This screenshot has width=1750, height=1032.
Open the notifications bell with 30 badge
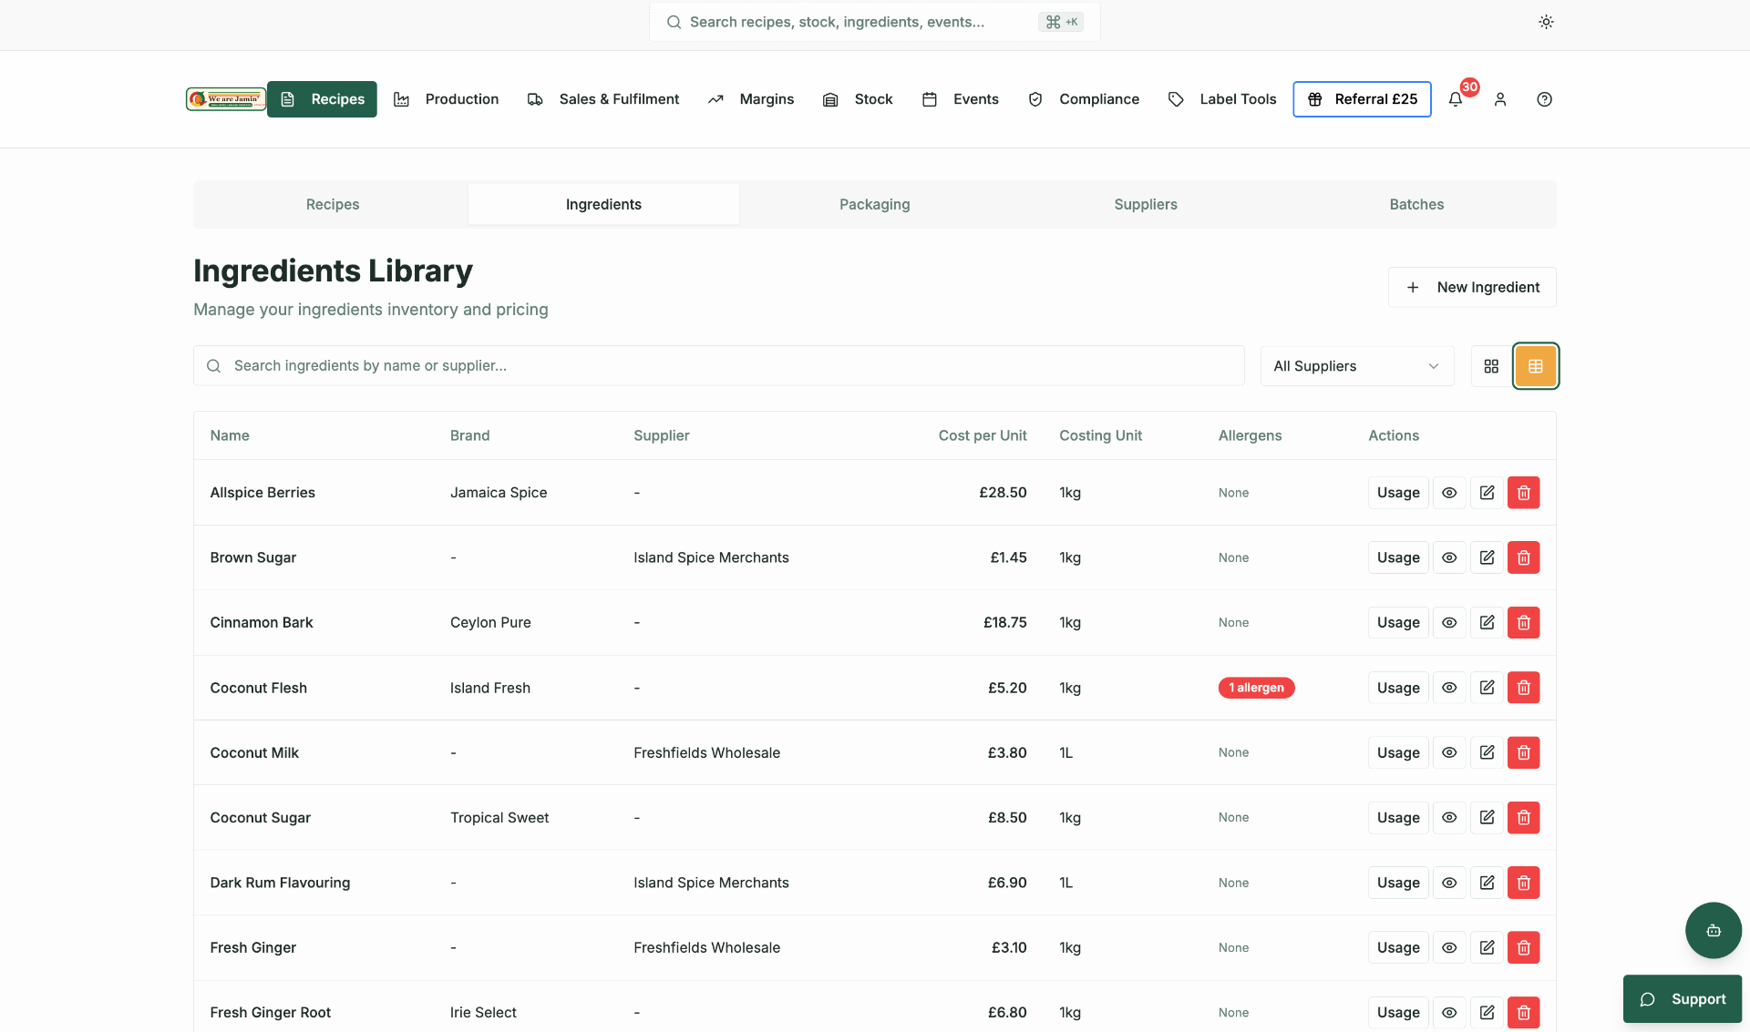1456,99
